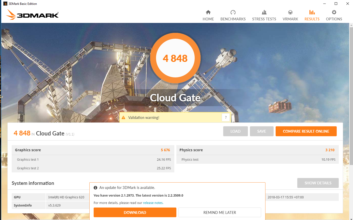Click the Validation warning! banner text

tap(144, 118)
